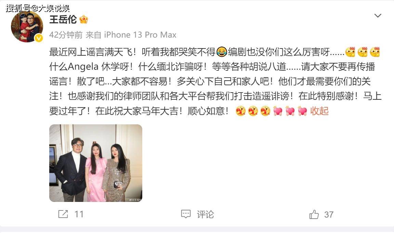Click the iPhone 13 Pro Max source
This screenshot has height=233, width=394.
coord(140,35)
